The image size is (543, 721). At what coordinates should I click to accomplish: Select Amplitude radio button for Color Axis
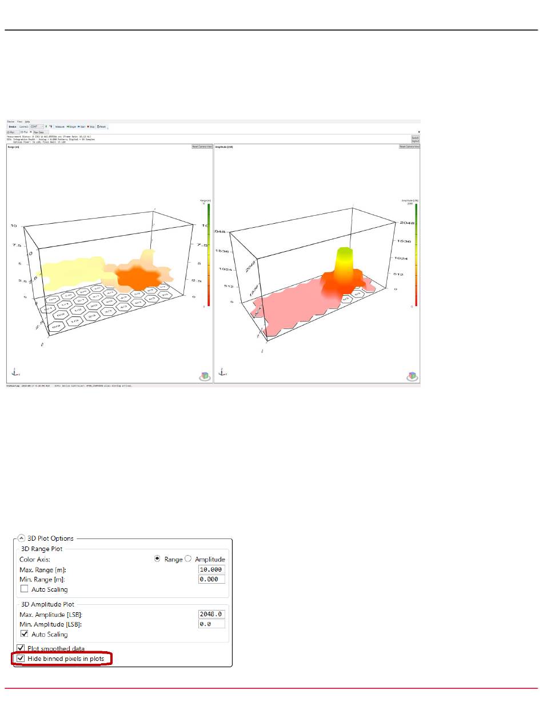coord(188,559)
